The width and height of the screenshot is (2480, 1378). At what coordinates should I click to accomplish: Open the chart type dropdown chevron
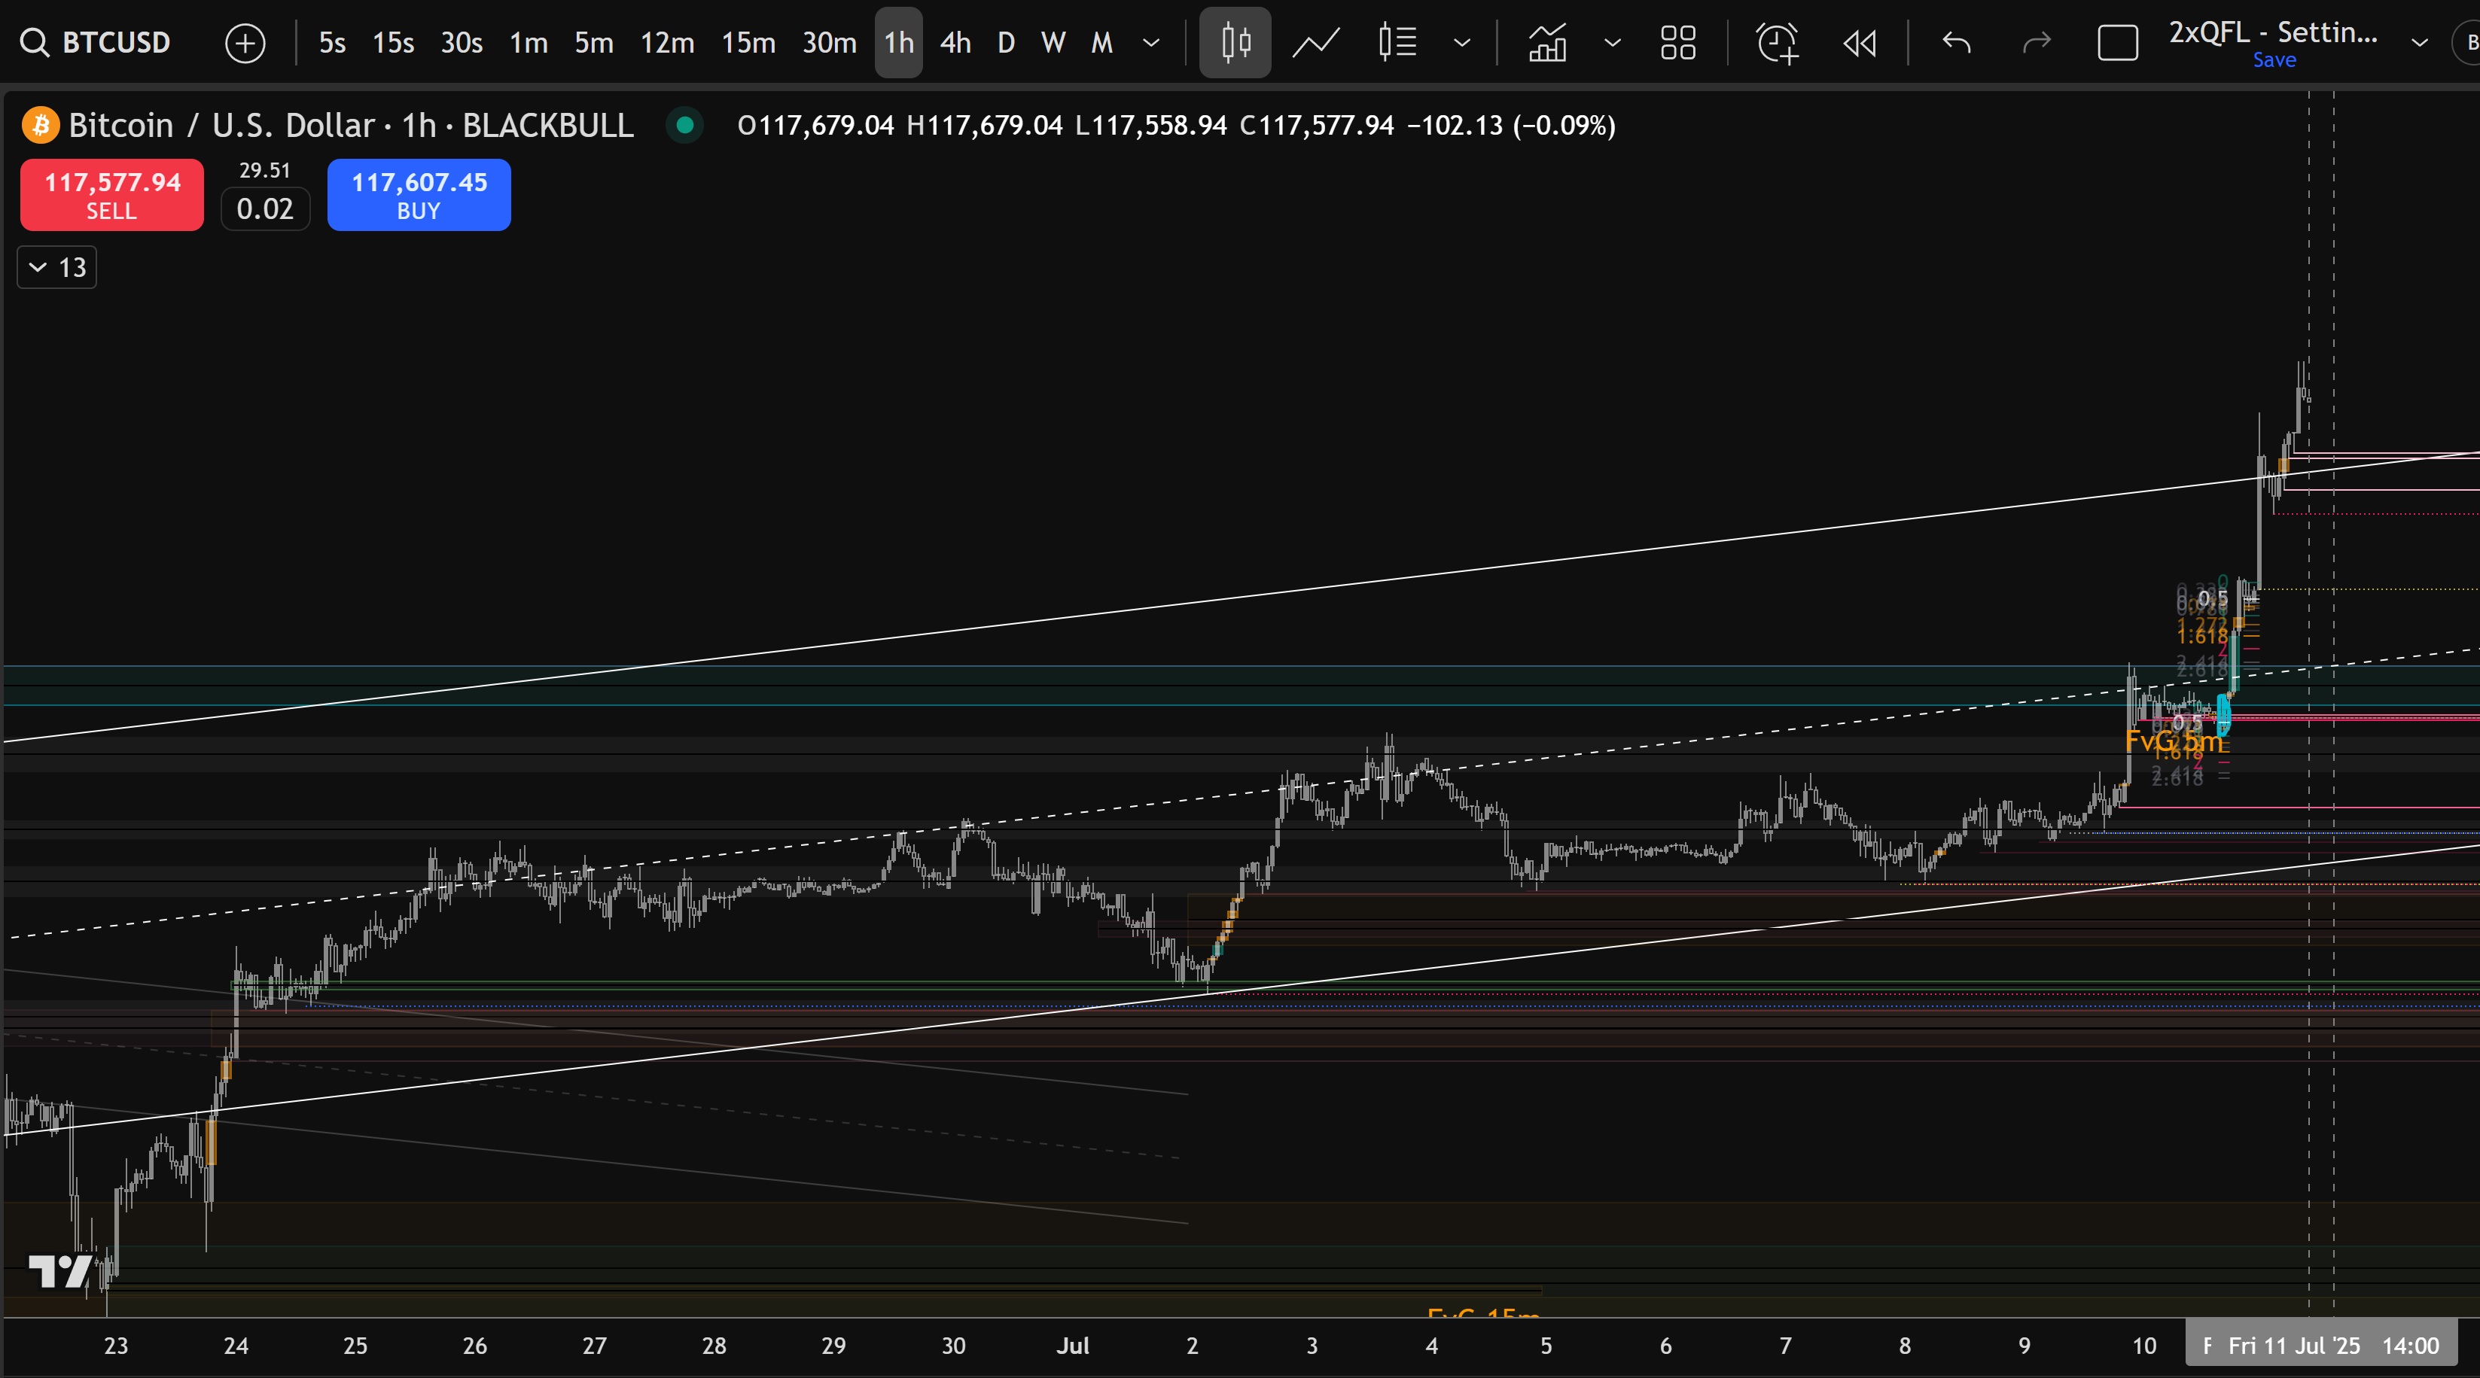(x=1461, y=42)
